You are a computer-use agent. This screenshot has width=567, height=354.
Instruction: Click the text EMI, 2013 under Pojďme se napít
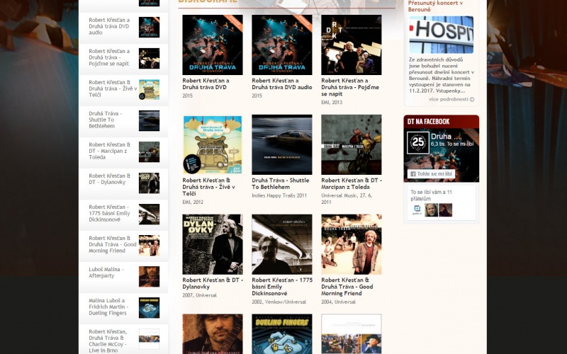pyautogui.click(x=332, y=102)
